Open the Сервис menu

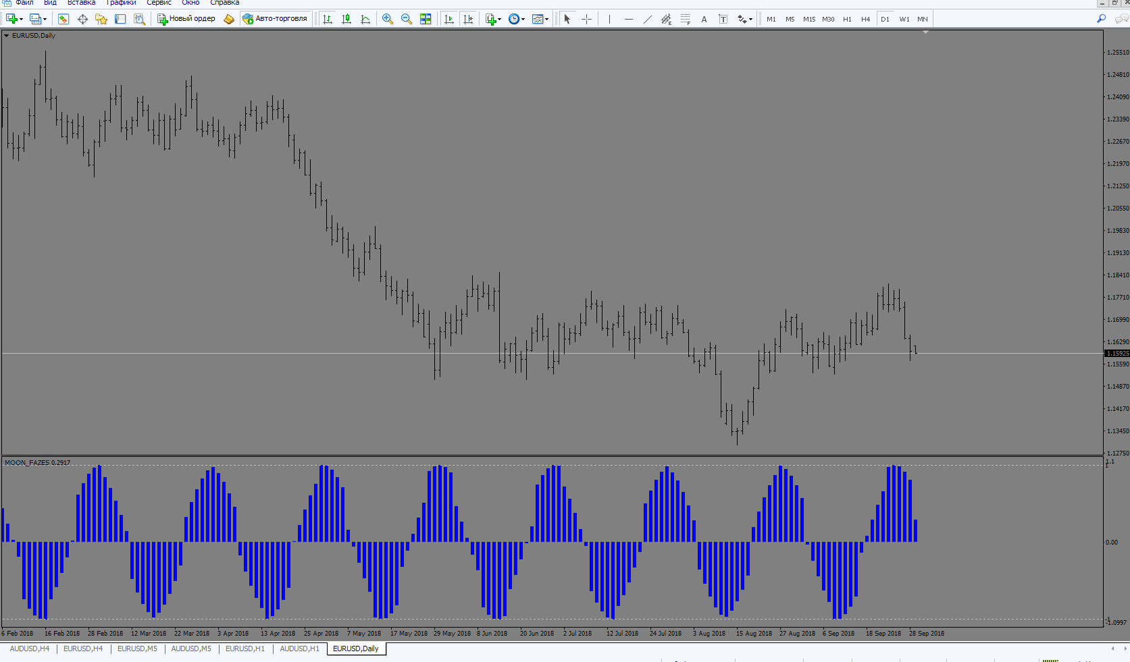(159, 3)
